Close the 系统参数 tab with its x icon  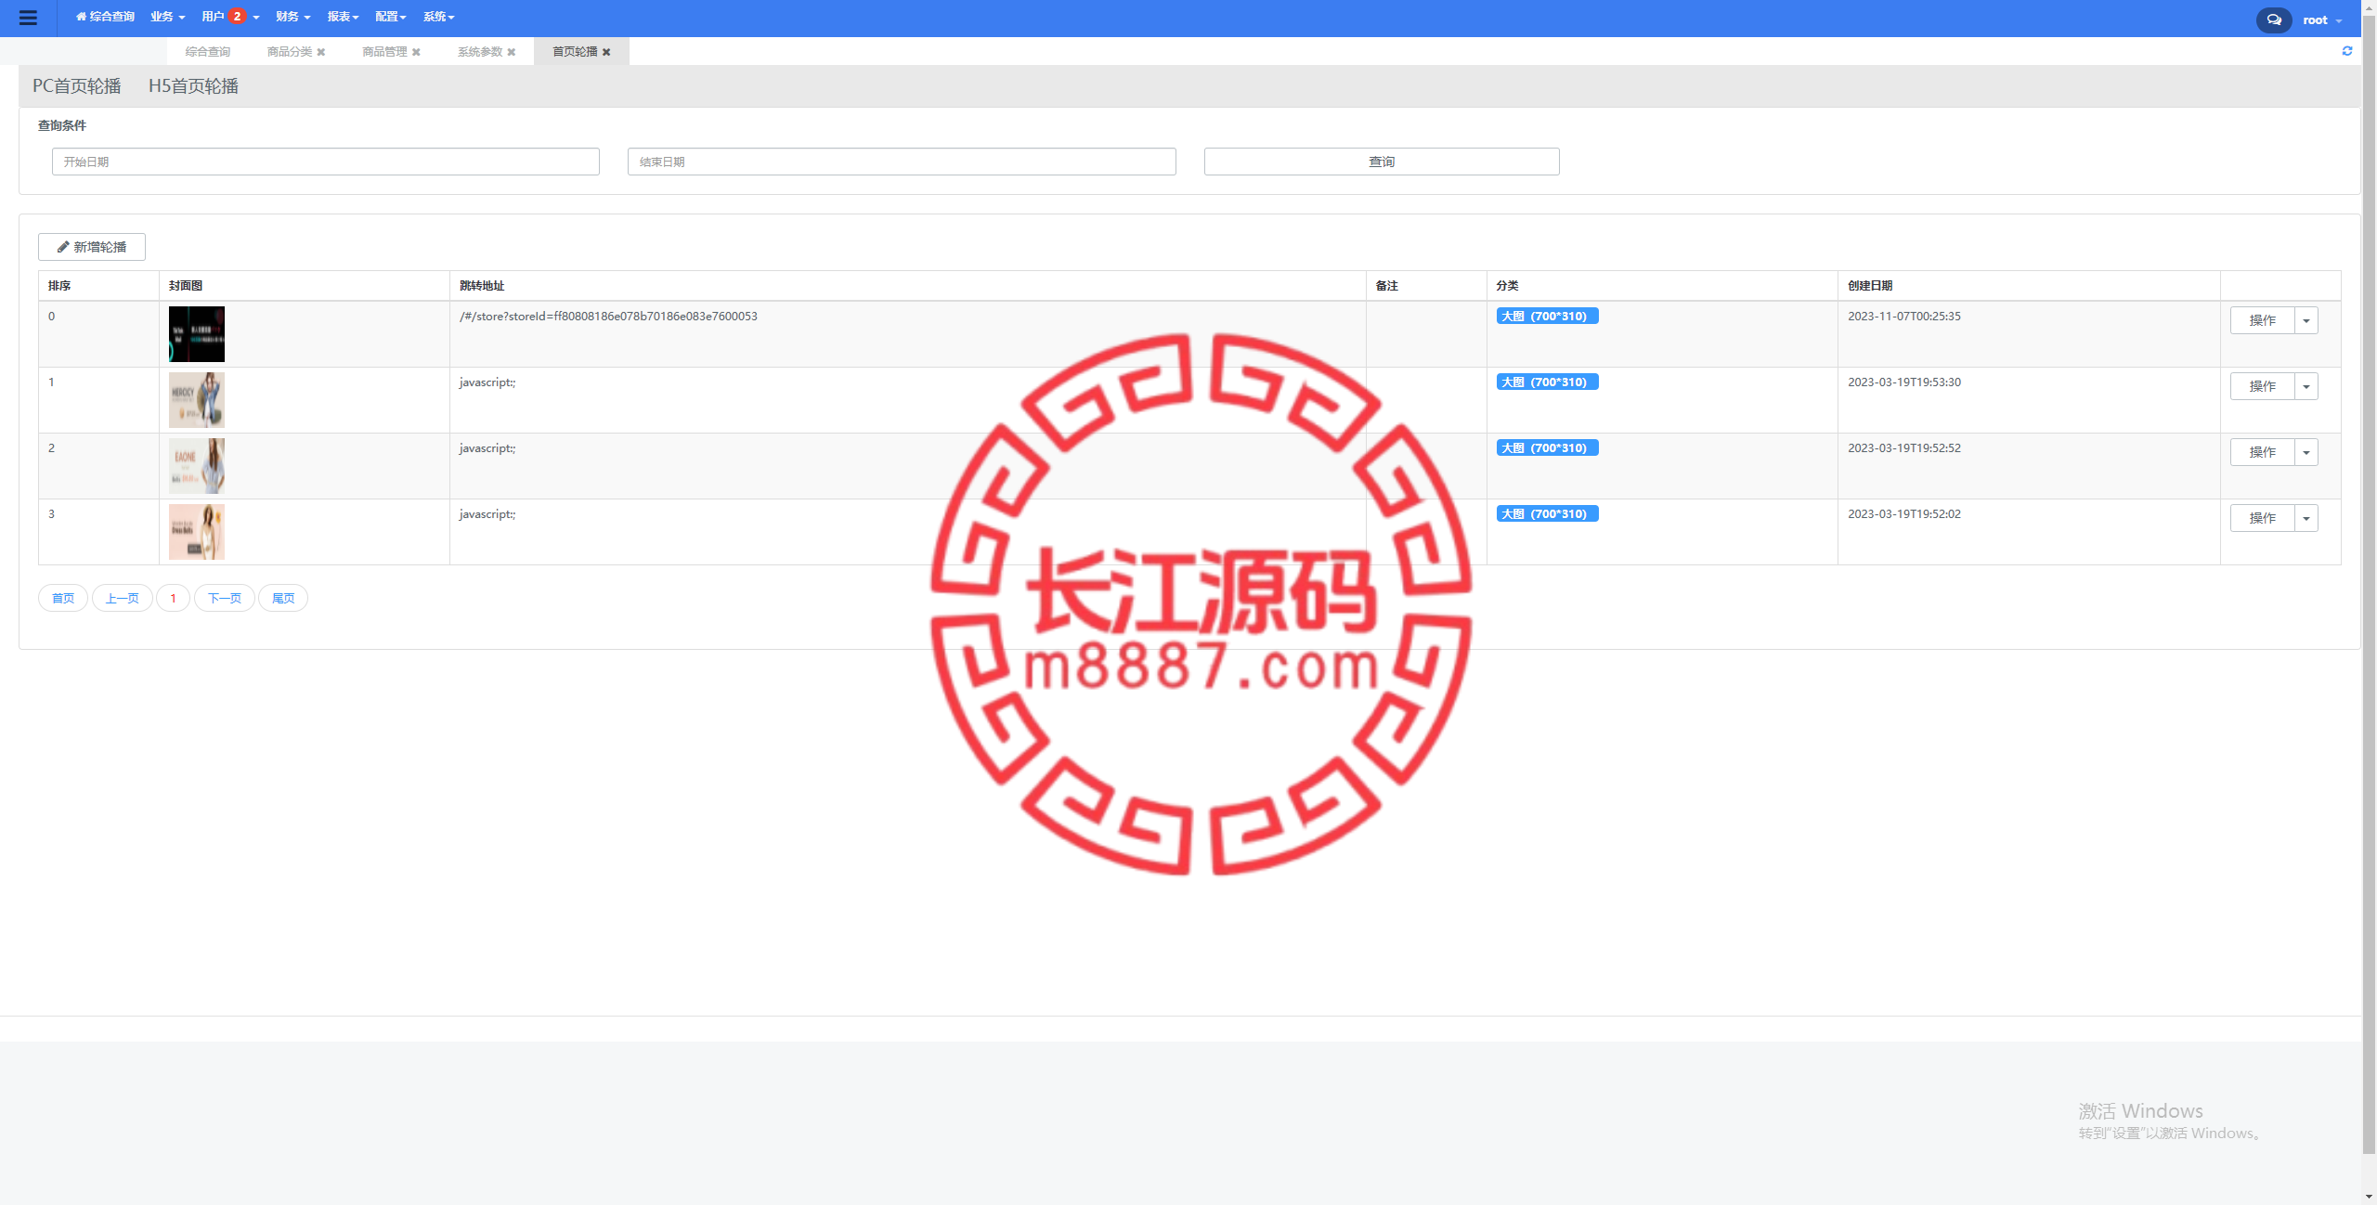pyautogui.click(x=512, y=52)
